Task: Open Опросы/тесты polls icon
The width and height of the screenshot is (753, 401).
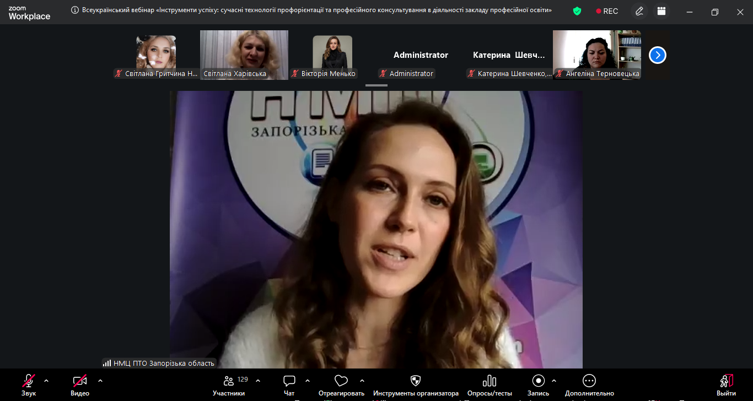Action: pos(489,384)
